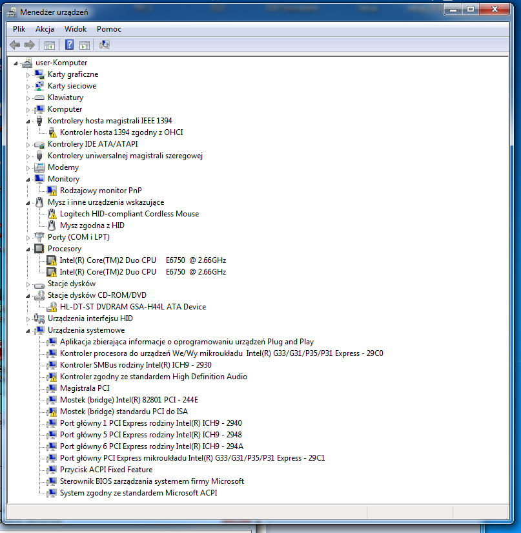Click the warning icon of Kontroler hosta 1394 zgodny z OHCI
The width and height of the screenshot is (521, 533).
tap(52, 132)
